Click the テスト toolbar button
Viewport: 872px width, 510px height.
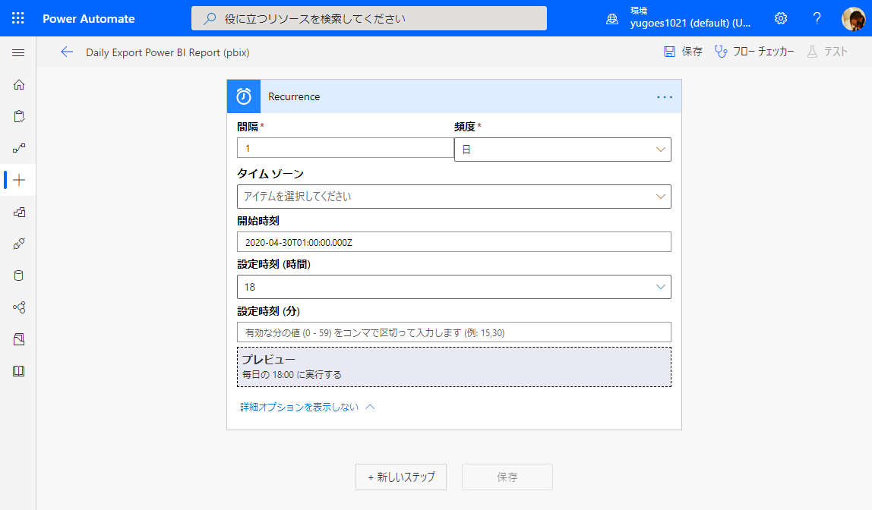pyautogui.click(x=827, y=52)
